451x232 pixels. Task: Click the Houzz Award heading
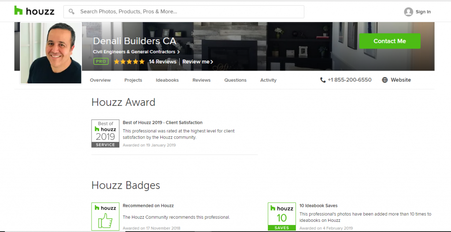click(123, 102)
